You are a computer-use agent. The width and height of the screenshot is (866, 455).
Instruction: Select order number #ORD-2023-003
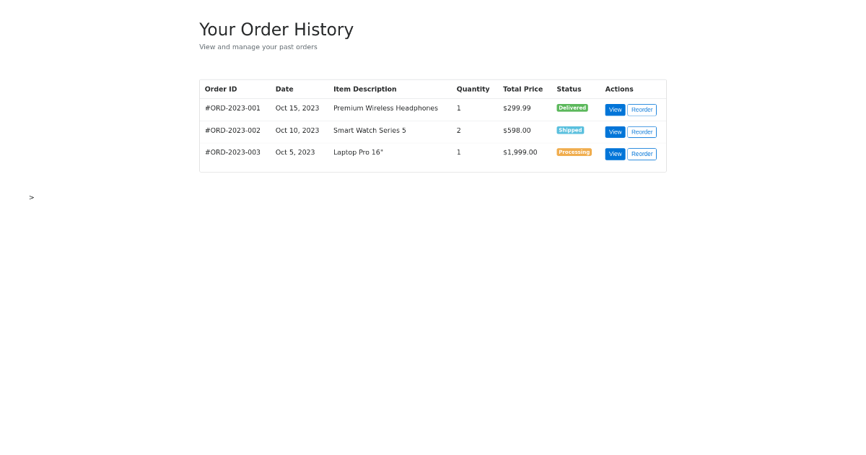pos(232,152)
